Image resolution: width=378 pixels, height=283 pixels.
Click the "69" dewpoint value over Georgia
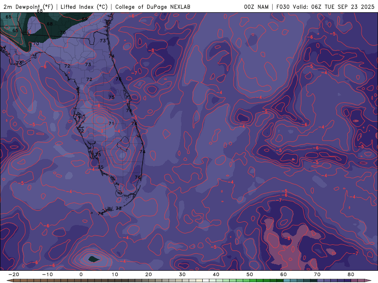(x=85, y=19)
